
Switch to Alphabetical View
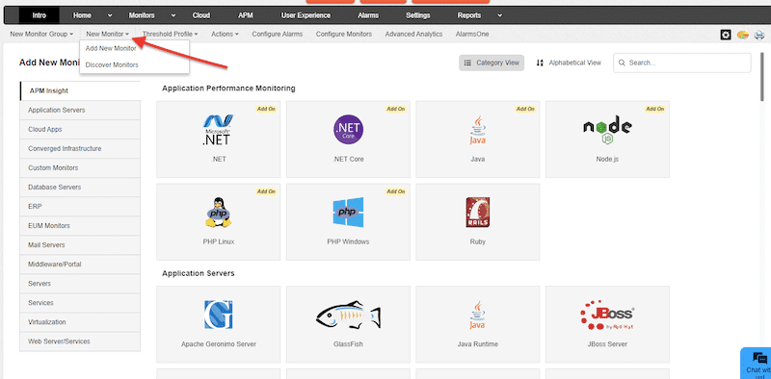569,63
